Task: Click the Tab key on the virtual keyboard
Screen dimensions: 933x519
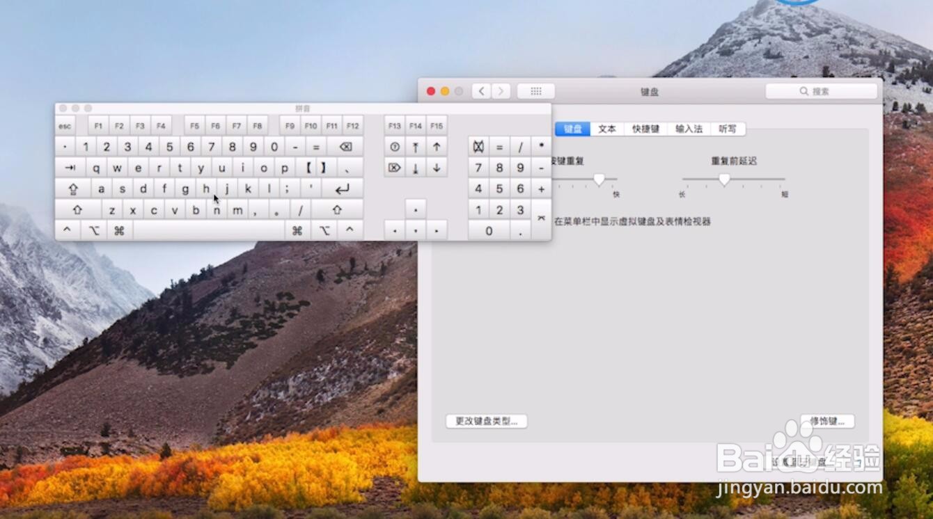Action: coord(70,168)
